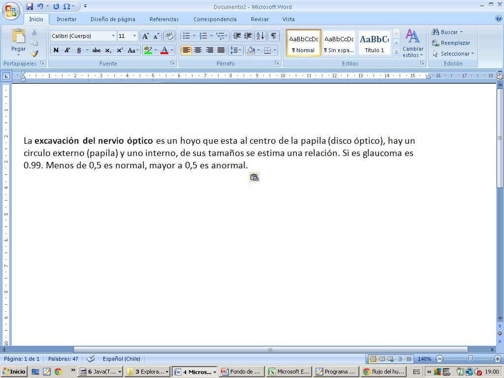Toggle bold formatting with N button
The height and width of the screenshot is (378, 504).
point(56,50)
